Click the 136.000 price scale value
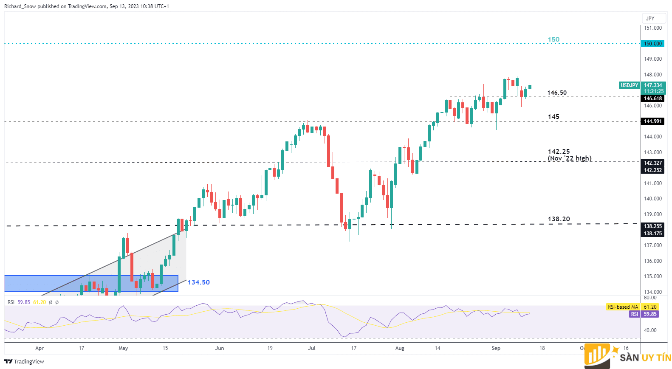672x369 pixels. tap(653, 261)
